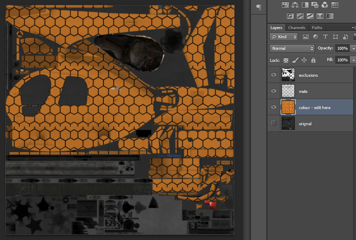Add a Posterize adjustment

click(x=300, y=16)
